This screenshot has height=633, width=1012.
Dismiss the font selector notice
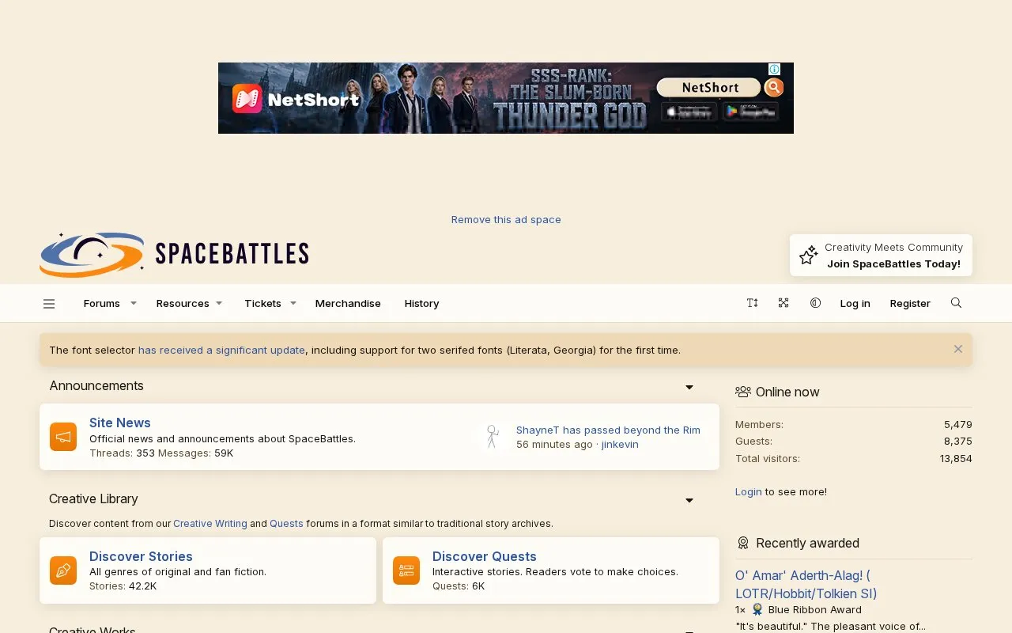(958, 349)
